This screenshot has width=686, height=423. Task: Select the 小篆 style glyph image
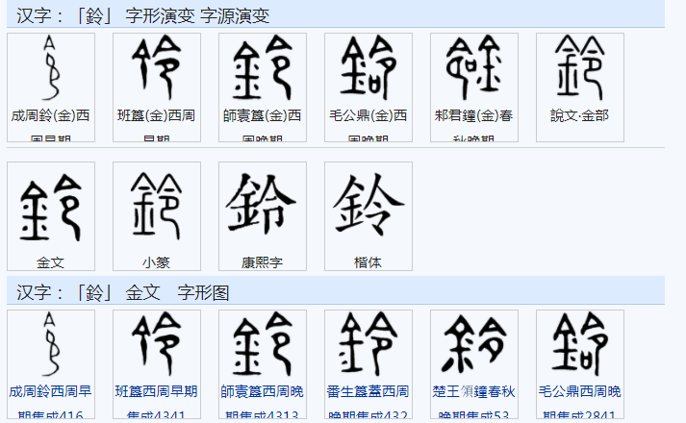click(157, 206)
